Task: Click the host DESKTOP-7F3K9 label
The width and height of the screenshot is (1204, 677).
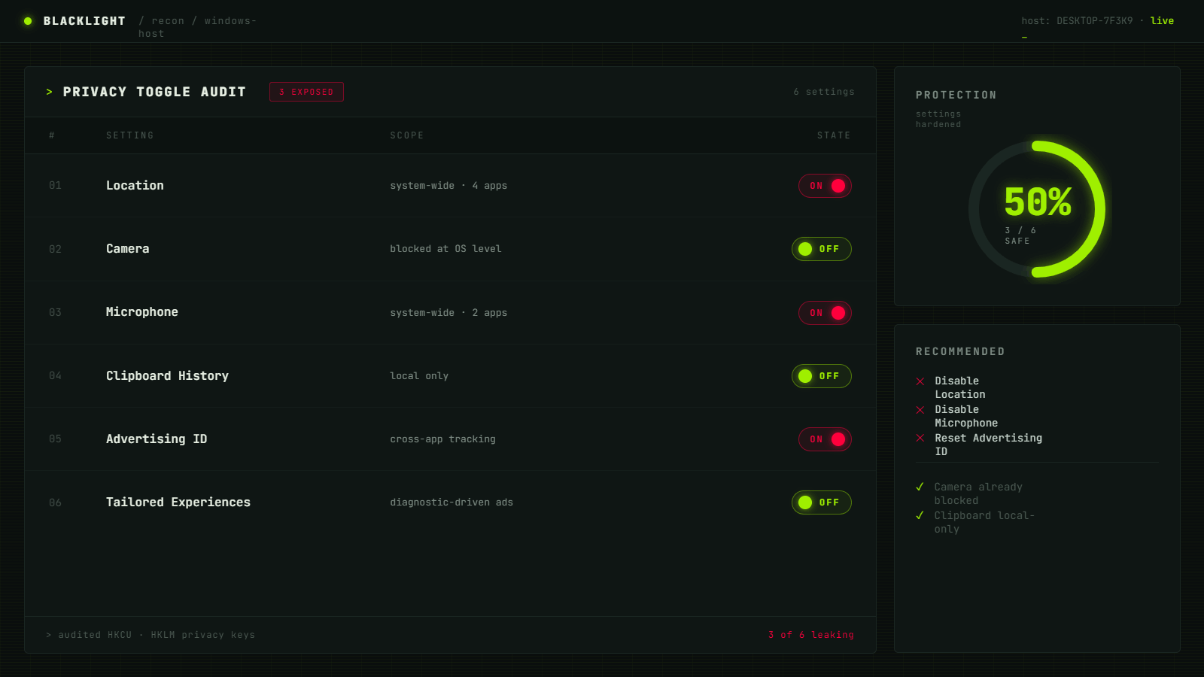Action: pyautogui.click(x=1077, y=21)
